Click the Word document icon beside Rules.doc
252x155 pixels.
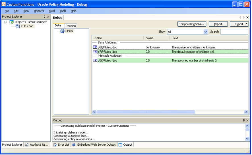pos(18,26)
